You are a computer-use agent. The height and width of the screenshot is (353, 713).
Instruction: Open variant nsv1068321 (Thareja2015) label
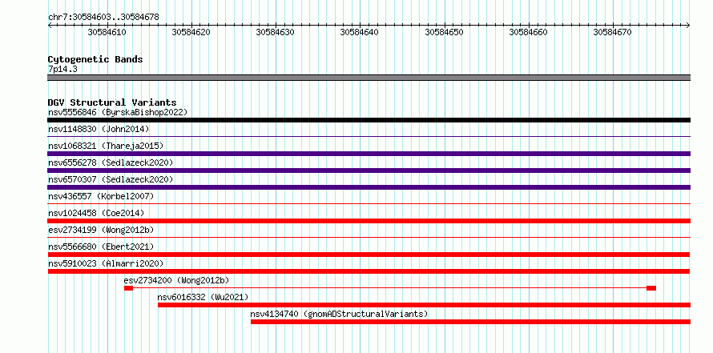(106, 146)
